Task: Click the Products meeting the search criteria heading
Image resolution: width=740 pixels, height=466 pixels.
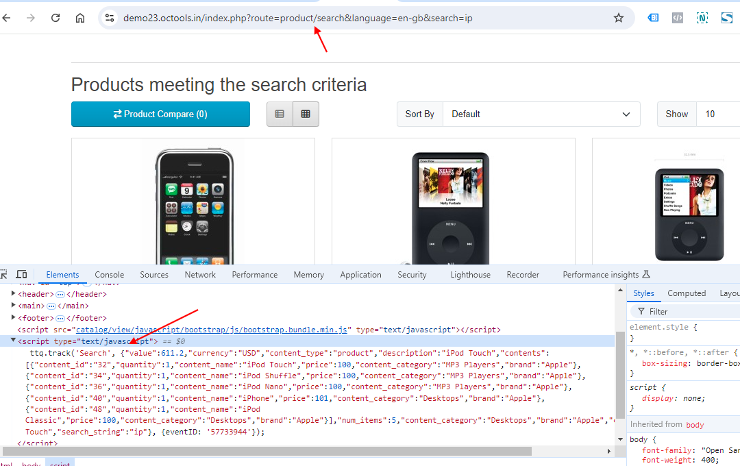Action: point(219,85)
